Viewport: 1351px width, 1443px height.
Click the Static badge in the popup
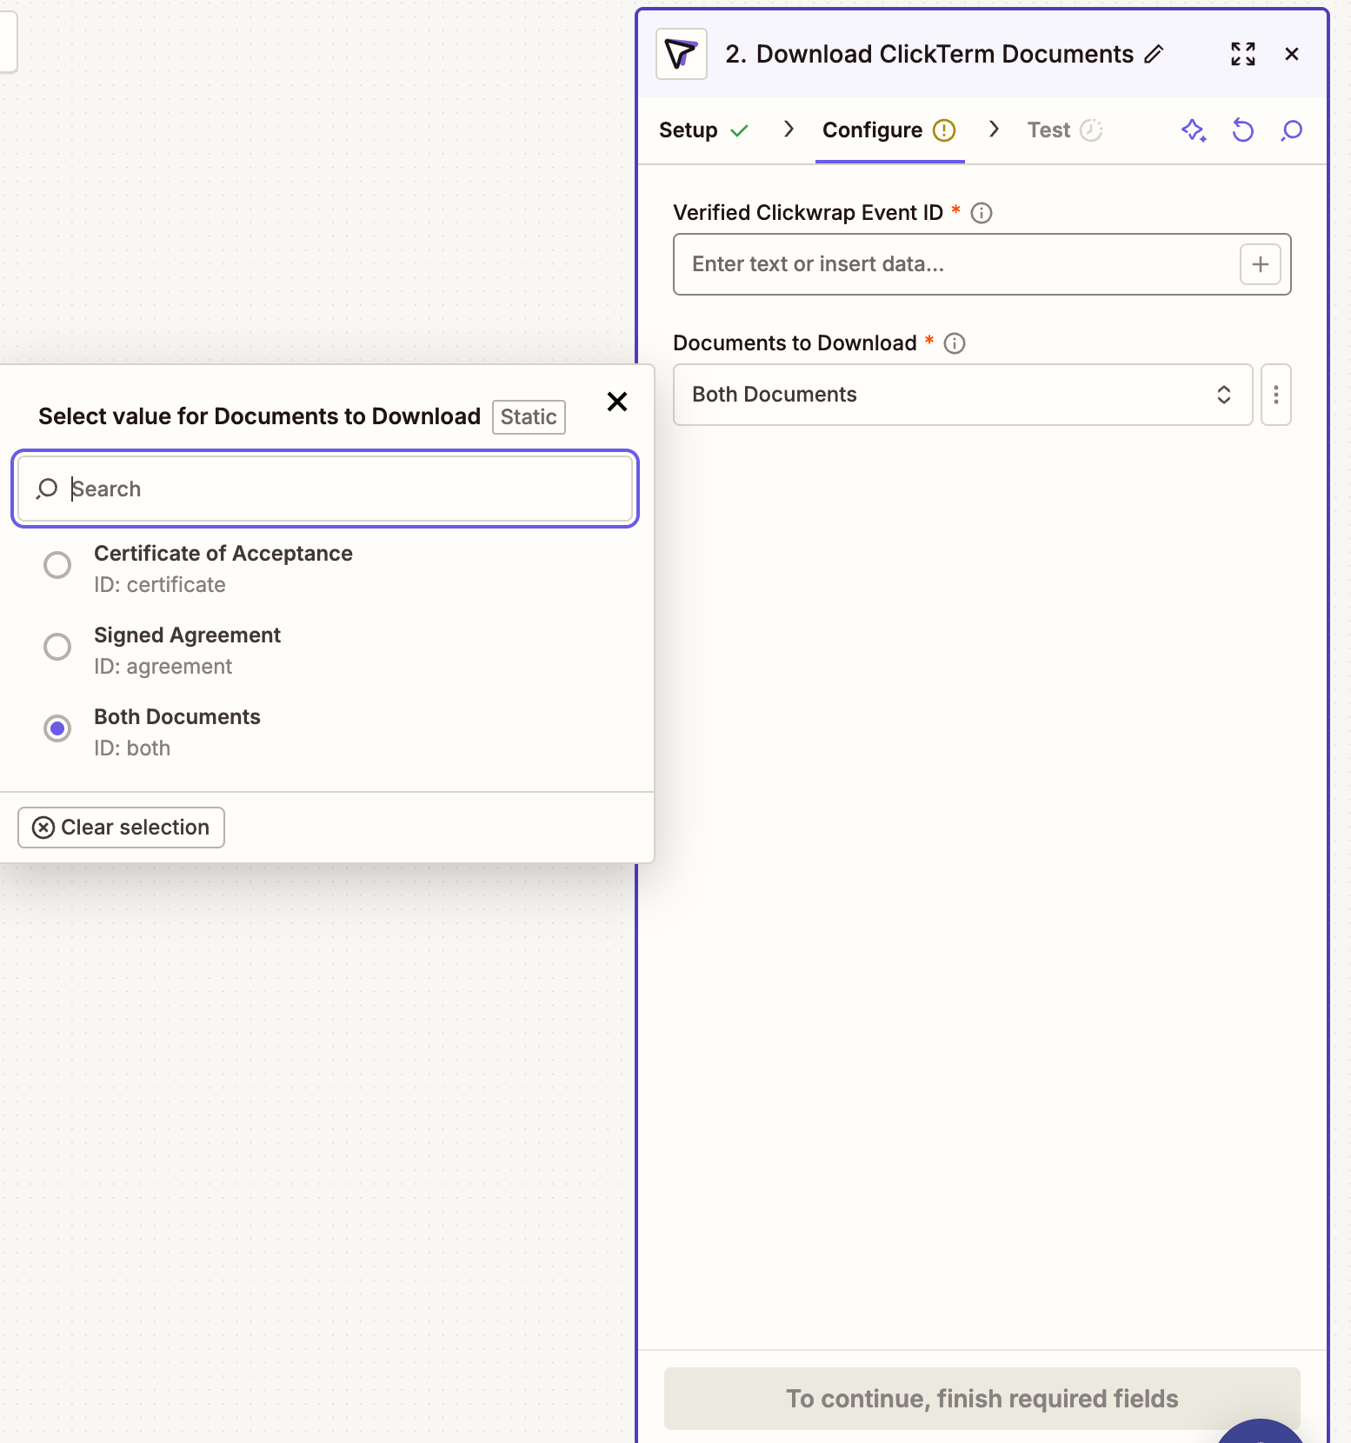[x=529, y=417]
